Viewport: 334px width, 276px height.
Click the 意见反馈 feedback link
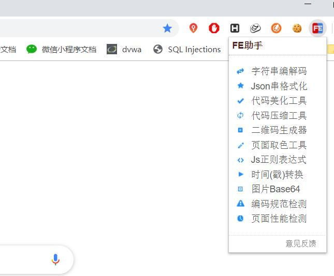[300, 243]
